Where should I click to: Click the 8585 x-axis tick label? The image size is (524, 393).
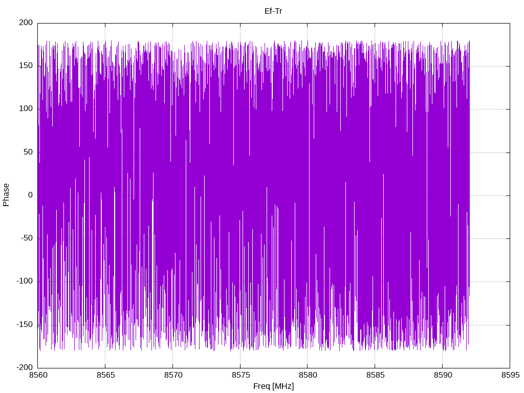[375, 375]
